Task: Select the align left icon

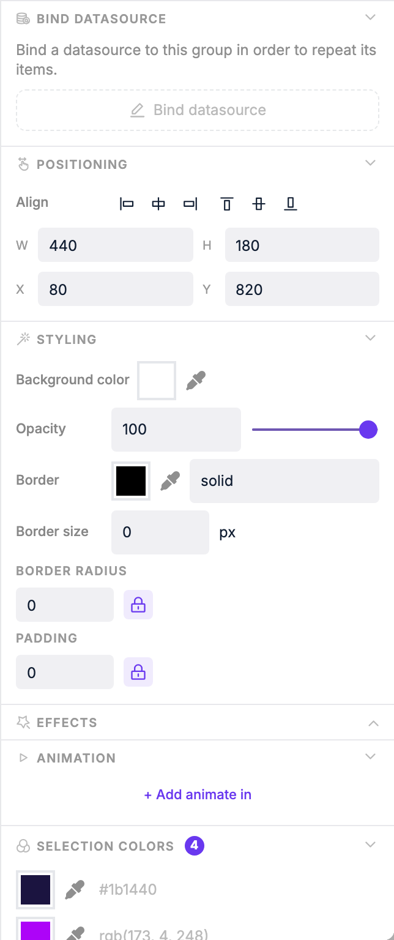Action: click(127, 203)
